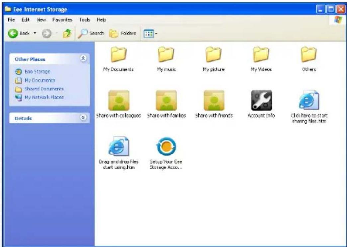Collapse the Other Places panel
Image resolution: width=347 pixels, height=247 pixels.
point(83,59)
